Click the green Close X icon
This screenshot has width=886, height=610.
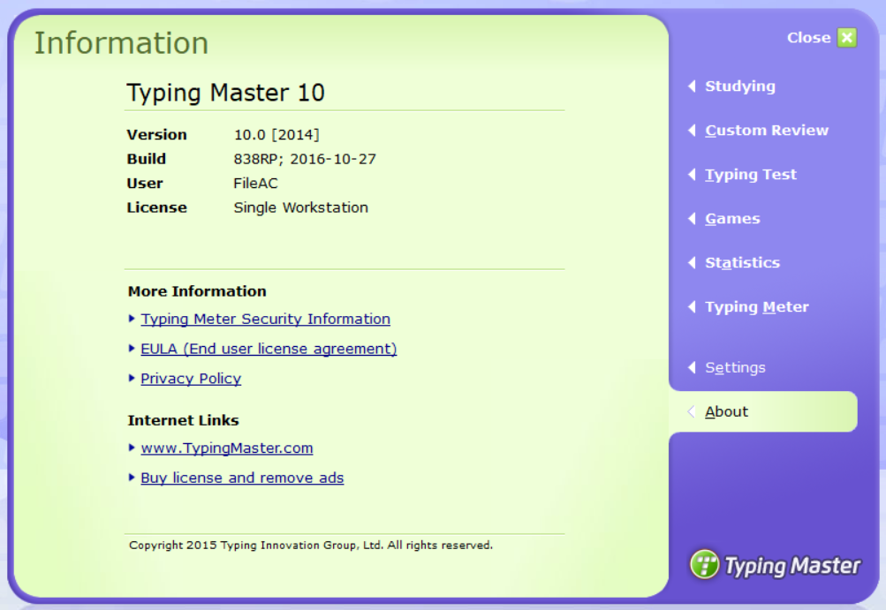tap(846, 38)
